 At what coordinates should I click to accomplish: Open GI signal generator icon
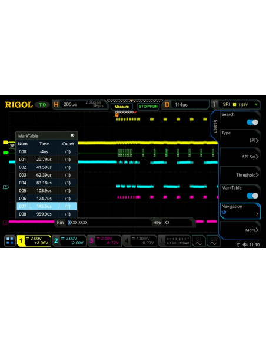(x=199, y=241)
